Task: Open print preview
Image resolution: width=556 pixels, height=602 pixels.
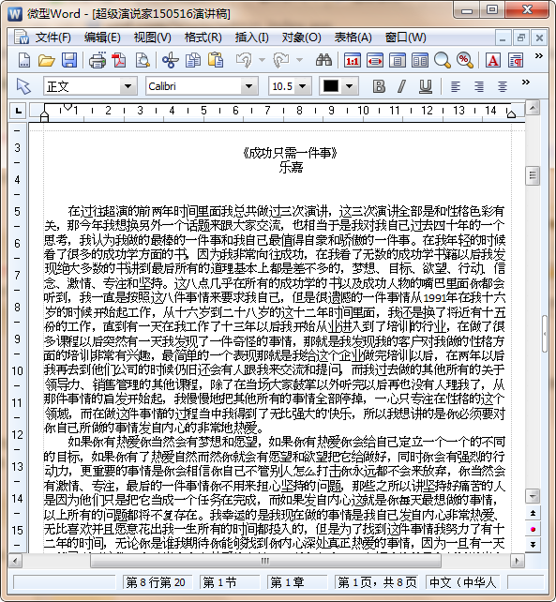Action: (x=143, y=60)
